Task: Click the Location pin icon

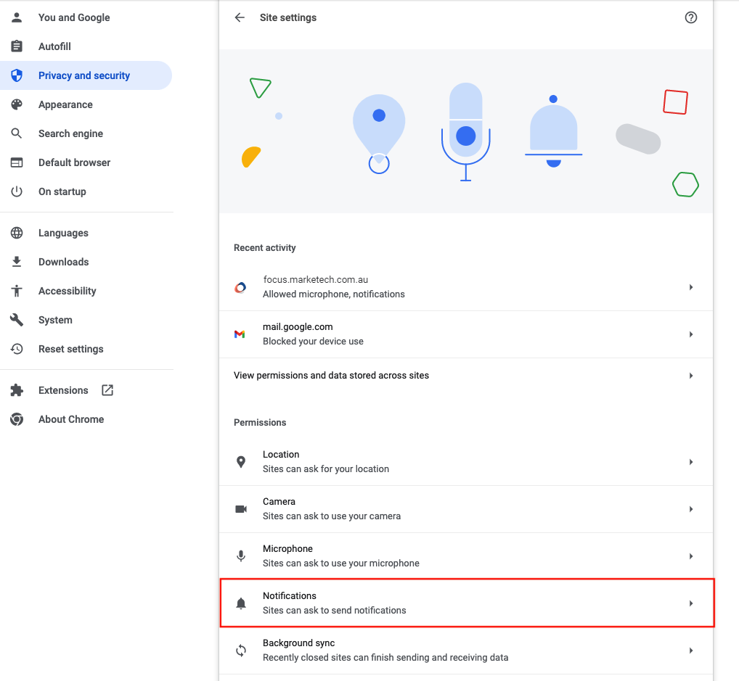Action: 241,461
